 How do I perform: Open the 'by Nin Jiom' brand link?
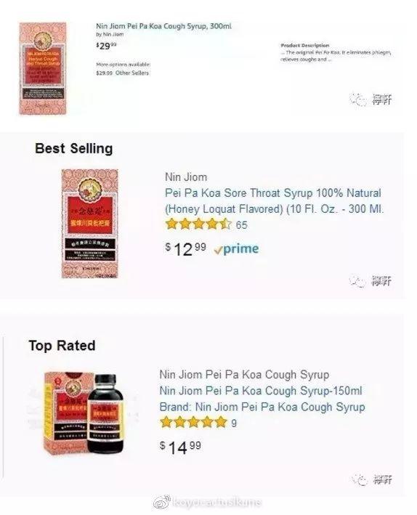[110, 34]
